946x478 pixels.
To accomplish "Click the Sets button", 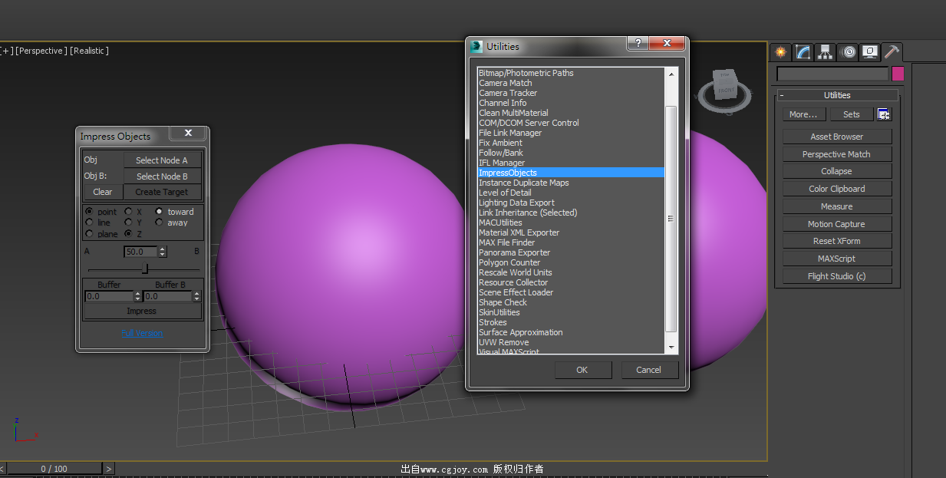I will [852, 114].
